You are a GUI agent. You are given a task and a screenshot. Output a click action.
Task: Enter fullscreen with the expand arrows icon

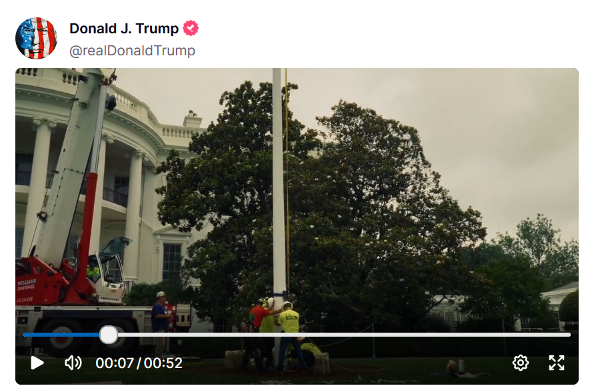point(557,363)
